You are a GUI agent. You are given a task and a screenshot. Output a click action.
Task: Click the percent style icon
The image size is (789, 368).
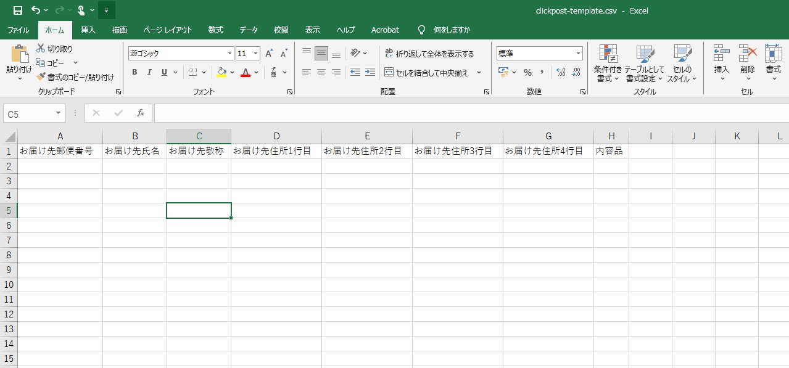click(x=527, y=73)
